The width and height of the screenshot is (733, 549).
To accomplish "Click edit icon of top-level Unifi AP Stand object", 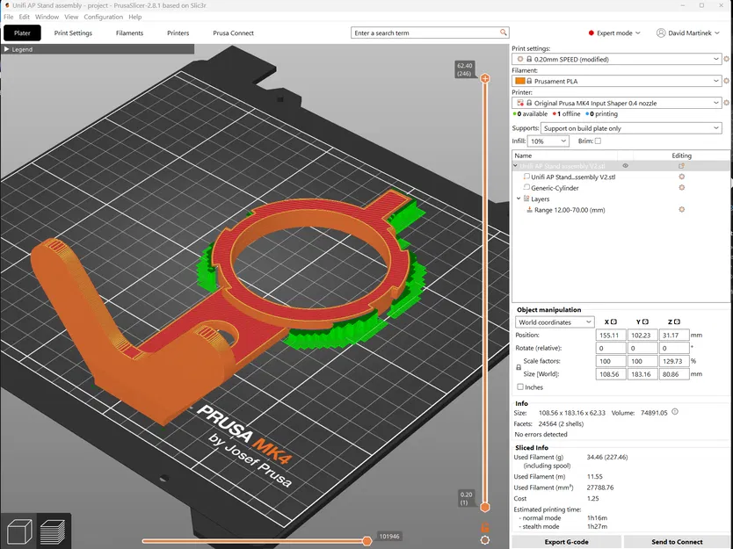I will 681,166.
